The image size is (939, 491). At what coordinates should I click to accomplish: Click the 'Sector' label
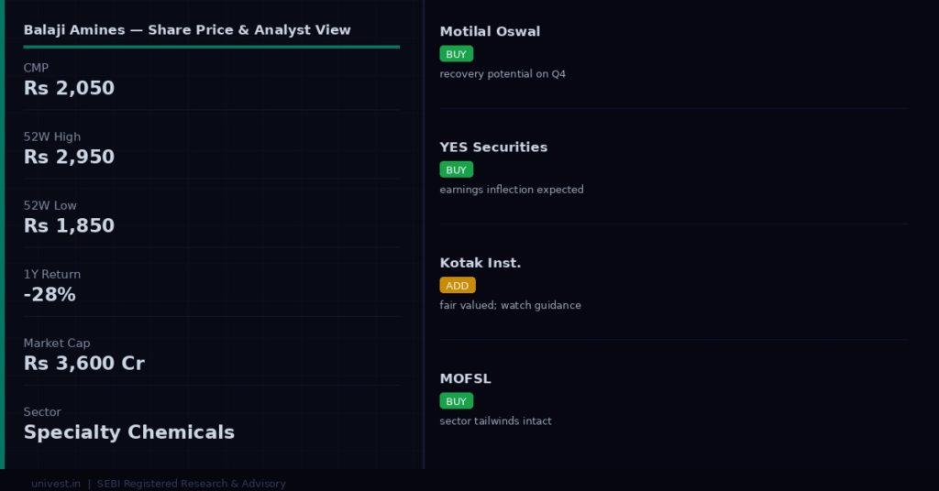(x=42, y=411)
